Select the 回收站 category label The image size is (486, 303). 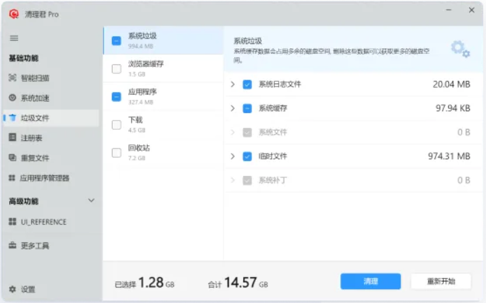tap(139, 148)
